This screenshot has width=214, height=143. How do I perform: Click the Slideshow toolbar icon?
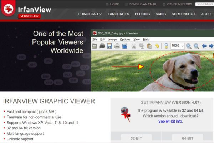tap(102, 46)
